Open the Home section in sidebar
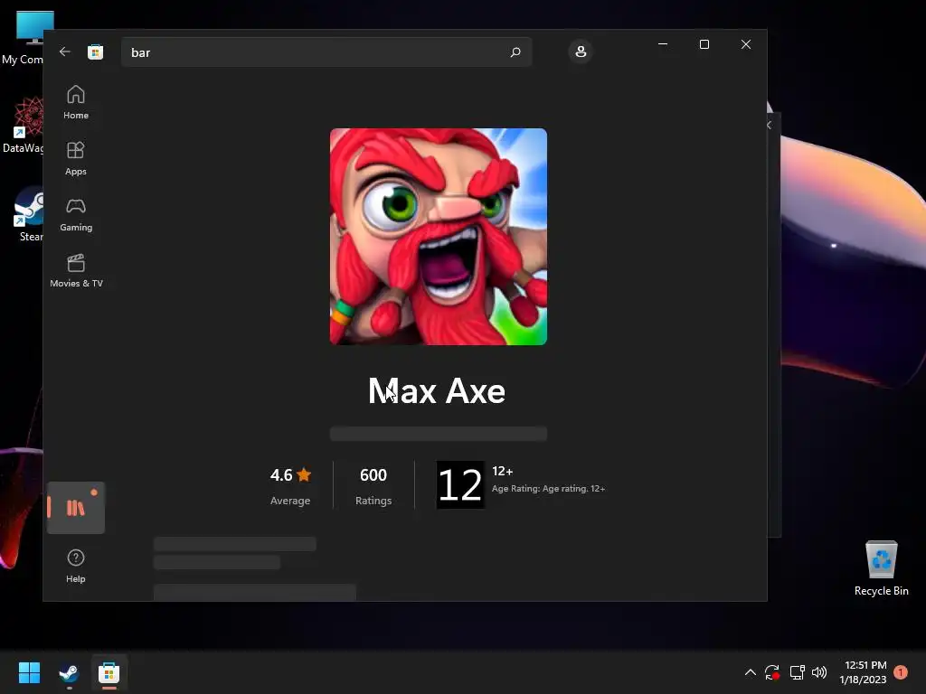The width and height of the screenshot is (926, 694). 76,102
